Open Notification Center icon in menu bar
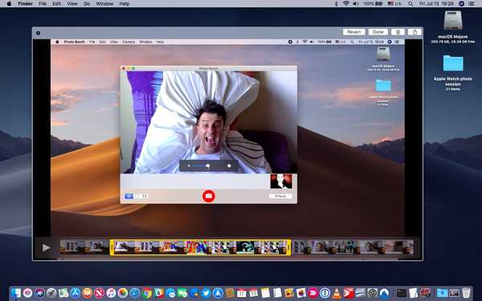The height and width of the screenshot is (301, 482). point(472,4)
